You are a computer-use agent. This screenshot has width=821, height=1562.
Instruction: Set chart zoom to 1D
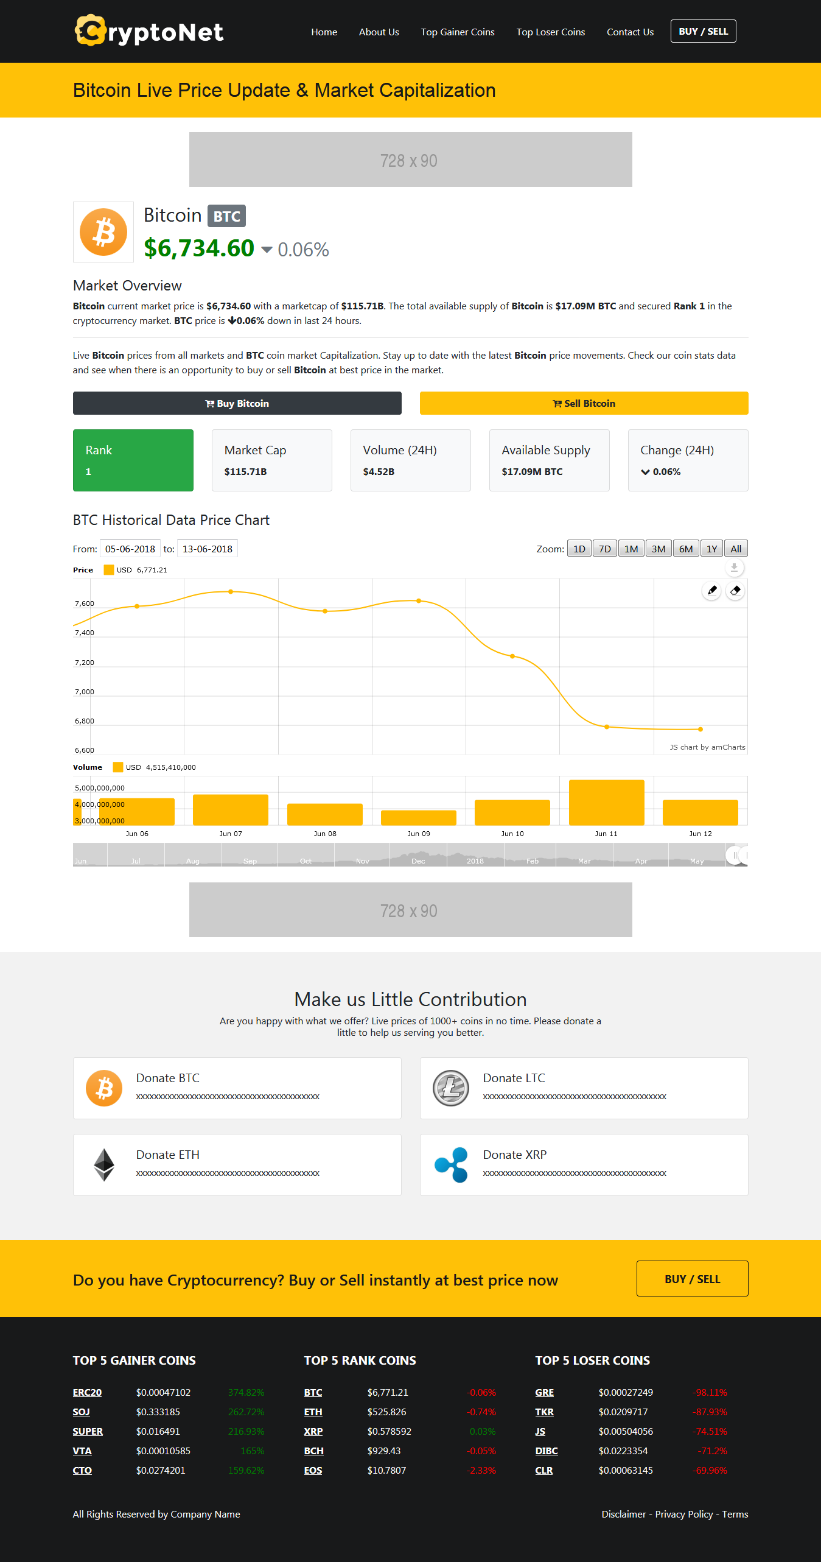[579, 549]
